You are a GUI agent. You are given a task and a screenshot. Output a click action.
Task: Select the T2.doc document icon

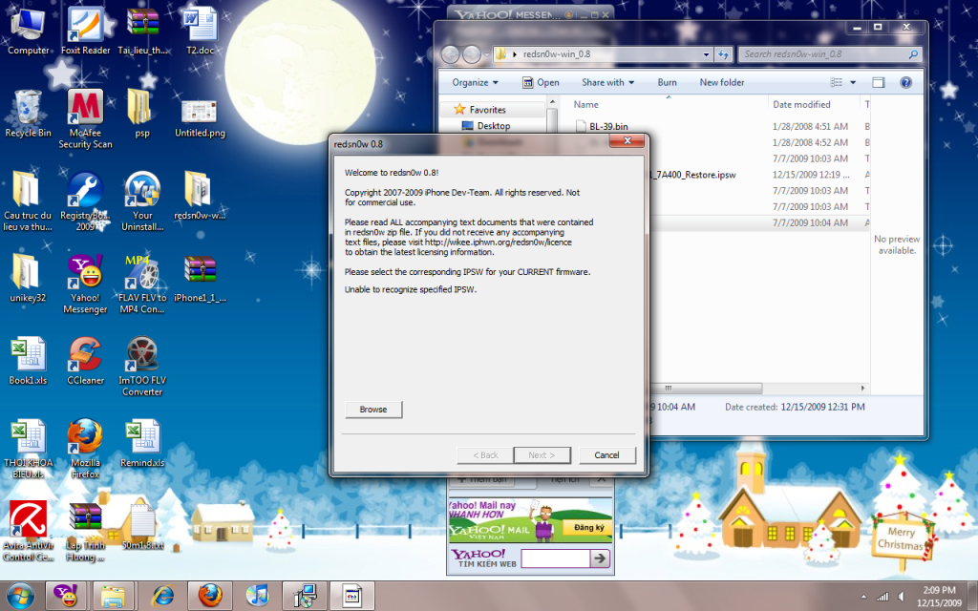(200, 30)
